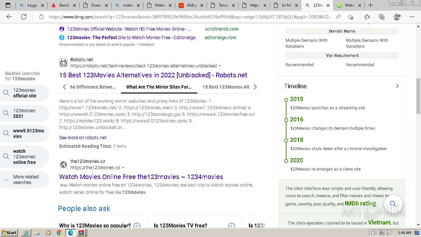Expand More related searches

click(25, 180)
